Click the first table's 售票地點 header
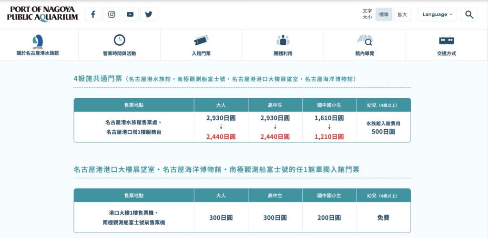 134,105
